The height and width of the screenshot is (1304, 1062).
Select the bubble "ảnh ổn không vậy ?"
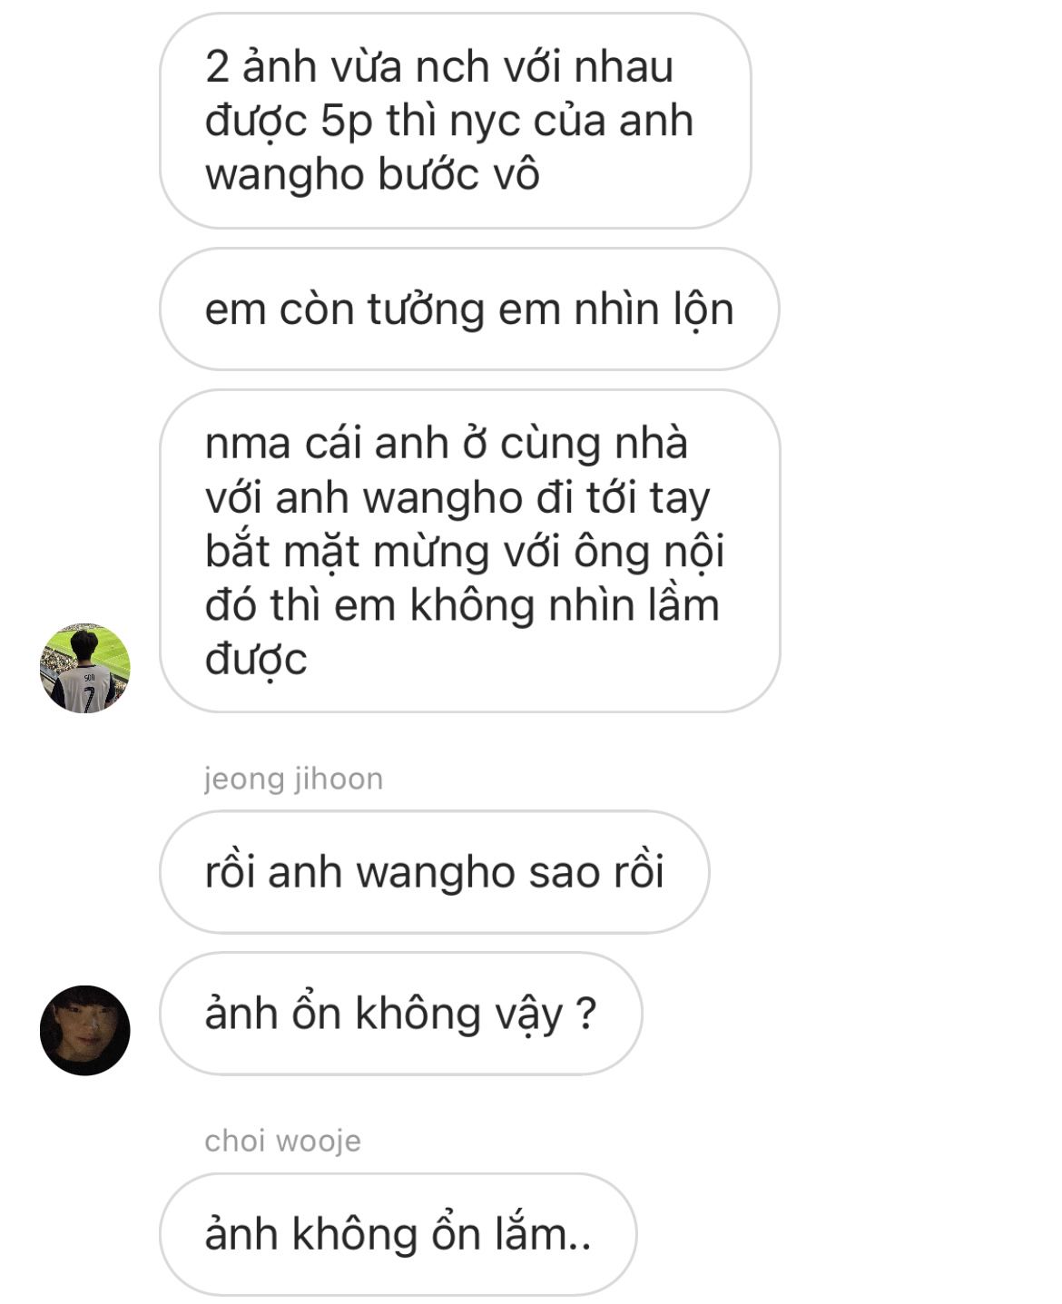click(400, 1014)
